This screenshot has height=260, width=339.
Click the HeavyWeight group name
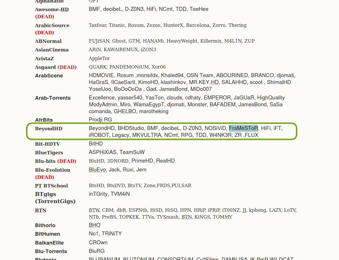(182, 41)
